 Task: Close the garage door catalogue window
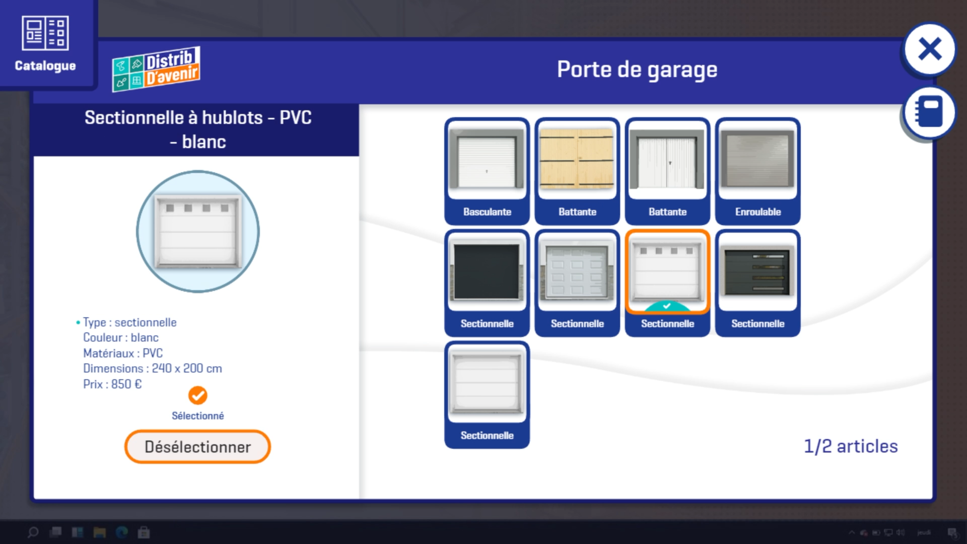click(x=929, y=49)
